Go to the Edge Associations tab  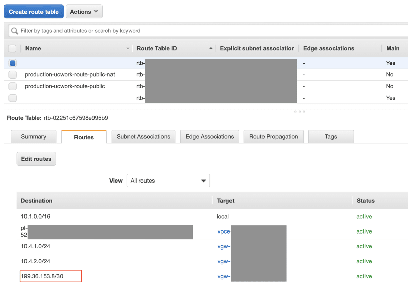pos(209,137)
